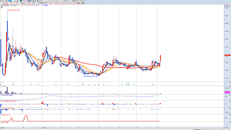Click the volume panel title label

4,87
